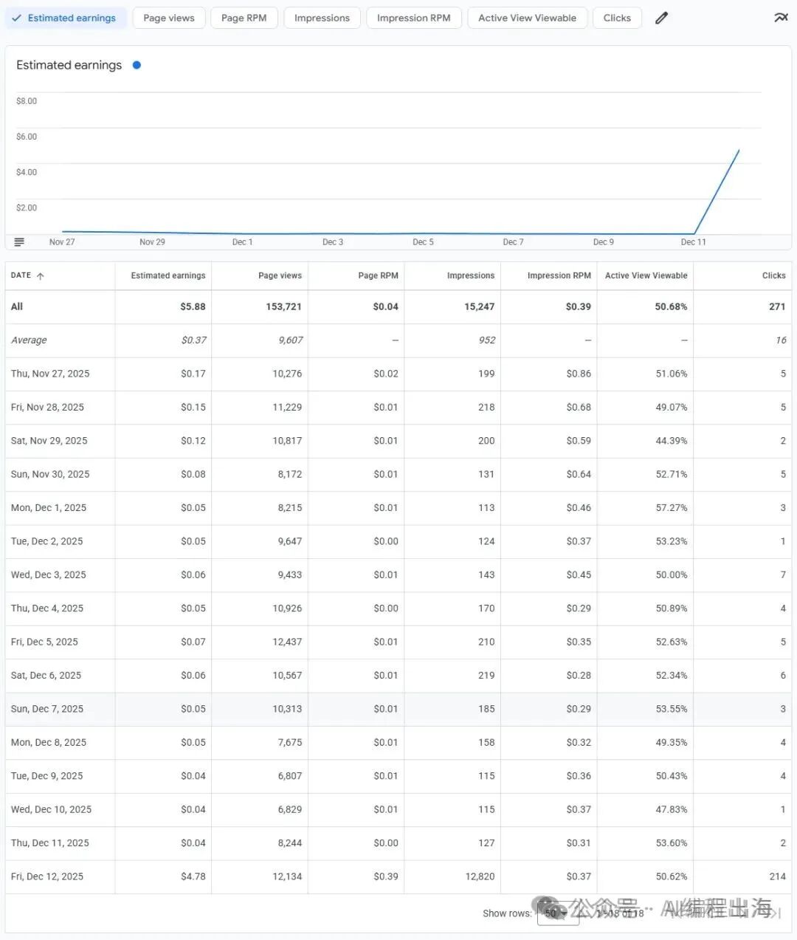Image resolution: width=797 pixels, height=940 pixels.
Task: Click the 57.27% Active View cell
Action: click(672, 507)
